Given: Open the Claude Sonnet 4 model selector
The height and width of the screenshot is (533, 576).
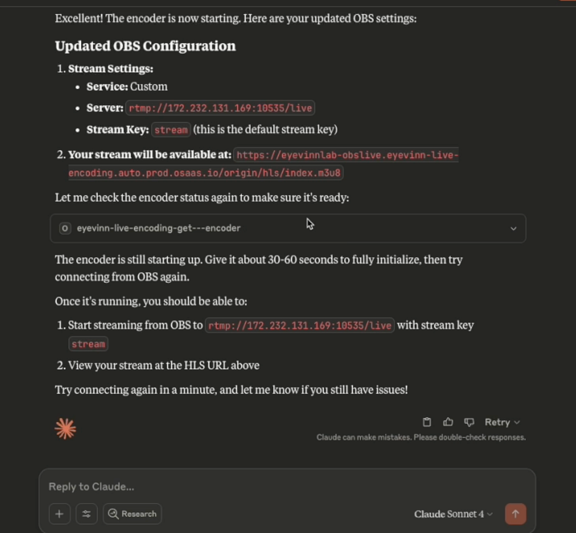Looking at the screenshot, I should click(x=453, y=514).
